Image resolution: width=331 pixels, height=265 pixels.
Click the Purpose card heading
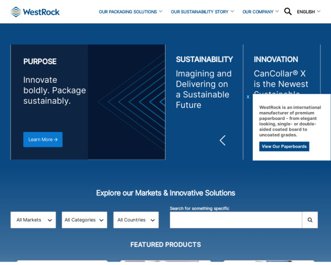pos(40,61)
